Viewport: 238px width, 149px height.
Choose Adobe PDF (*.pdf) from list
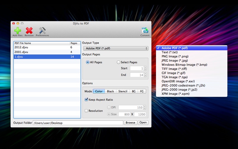coord(192,48)
